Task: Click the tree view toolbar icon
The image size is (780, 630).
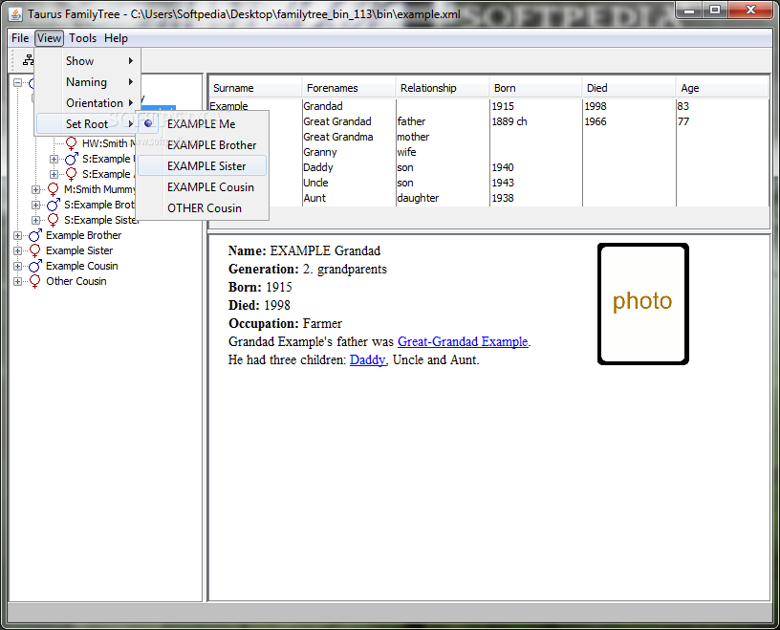Action: (x=29, y=59)
